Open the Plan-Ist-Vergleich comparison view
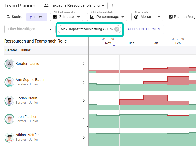 click(182, 17)
